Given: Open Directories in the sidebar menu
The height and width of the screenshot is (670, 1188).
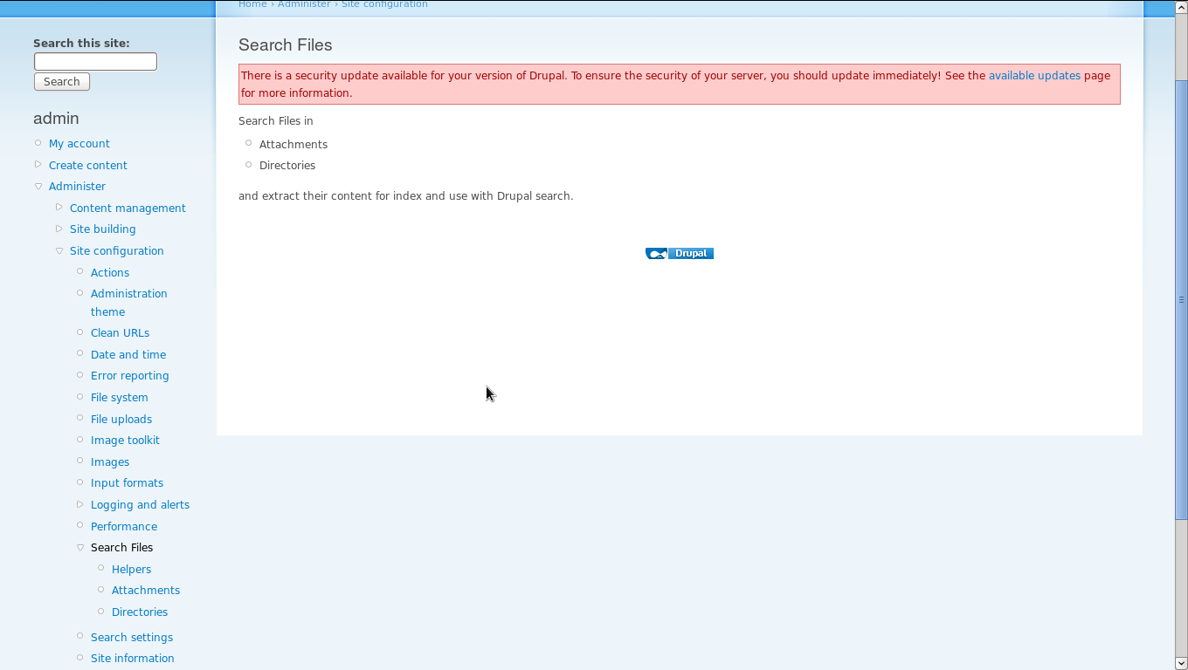Looking at the screenshot, I should click(140, 612).
